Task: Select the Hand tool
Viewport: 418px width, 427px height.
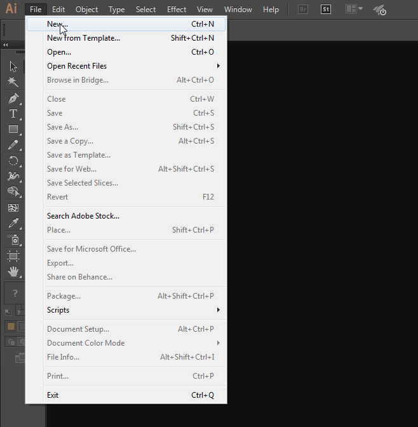Action: (x=13, y=271)
